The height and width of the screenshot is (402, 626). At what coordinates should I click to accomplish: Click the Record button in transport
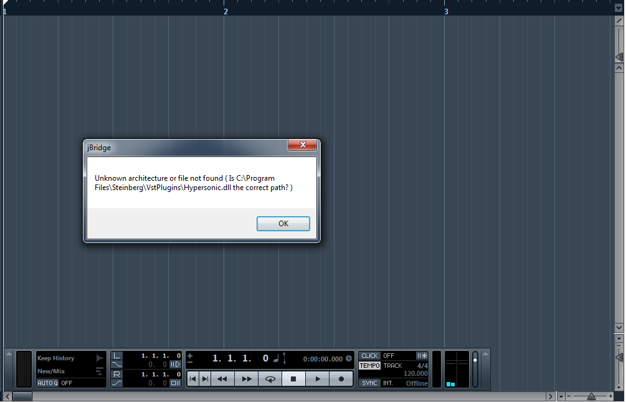341,379
